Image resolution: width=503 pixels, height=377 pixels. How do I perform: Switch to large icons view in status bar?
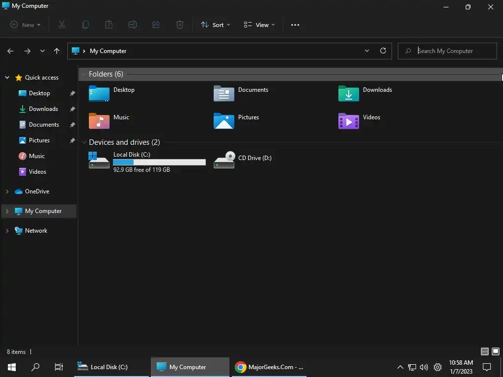[496, 351]
